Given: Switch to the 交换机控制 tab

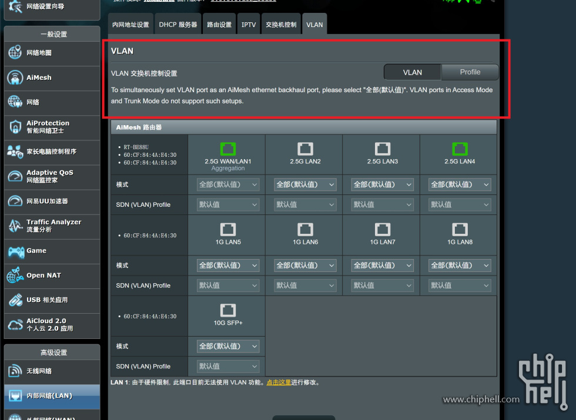Looking at the screenshot, I should 281,24.
